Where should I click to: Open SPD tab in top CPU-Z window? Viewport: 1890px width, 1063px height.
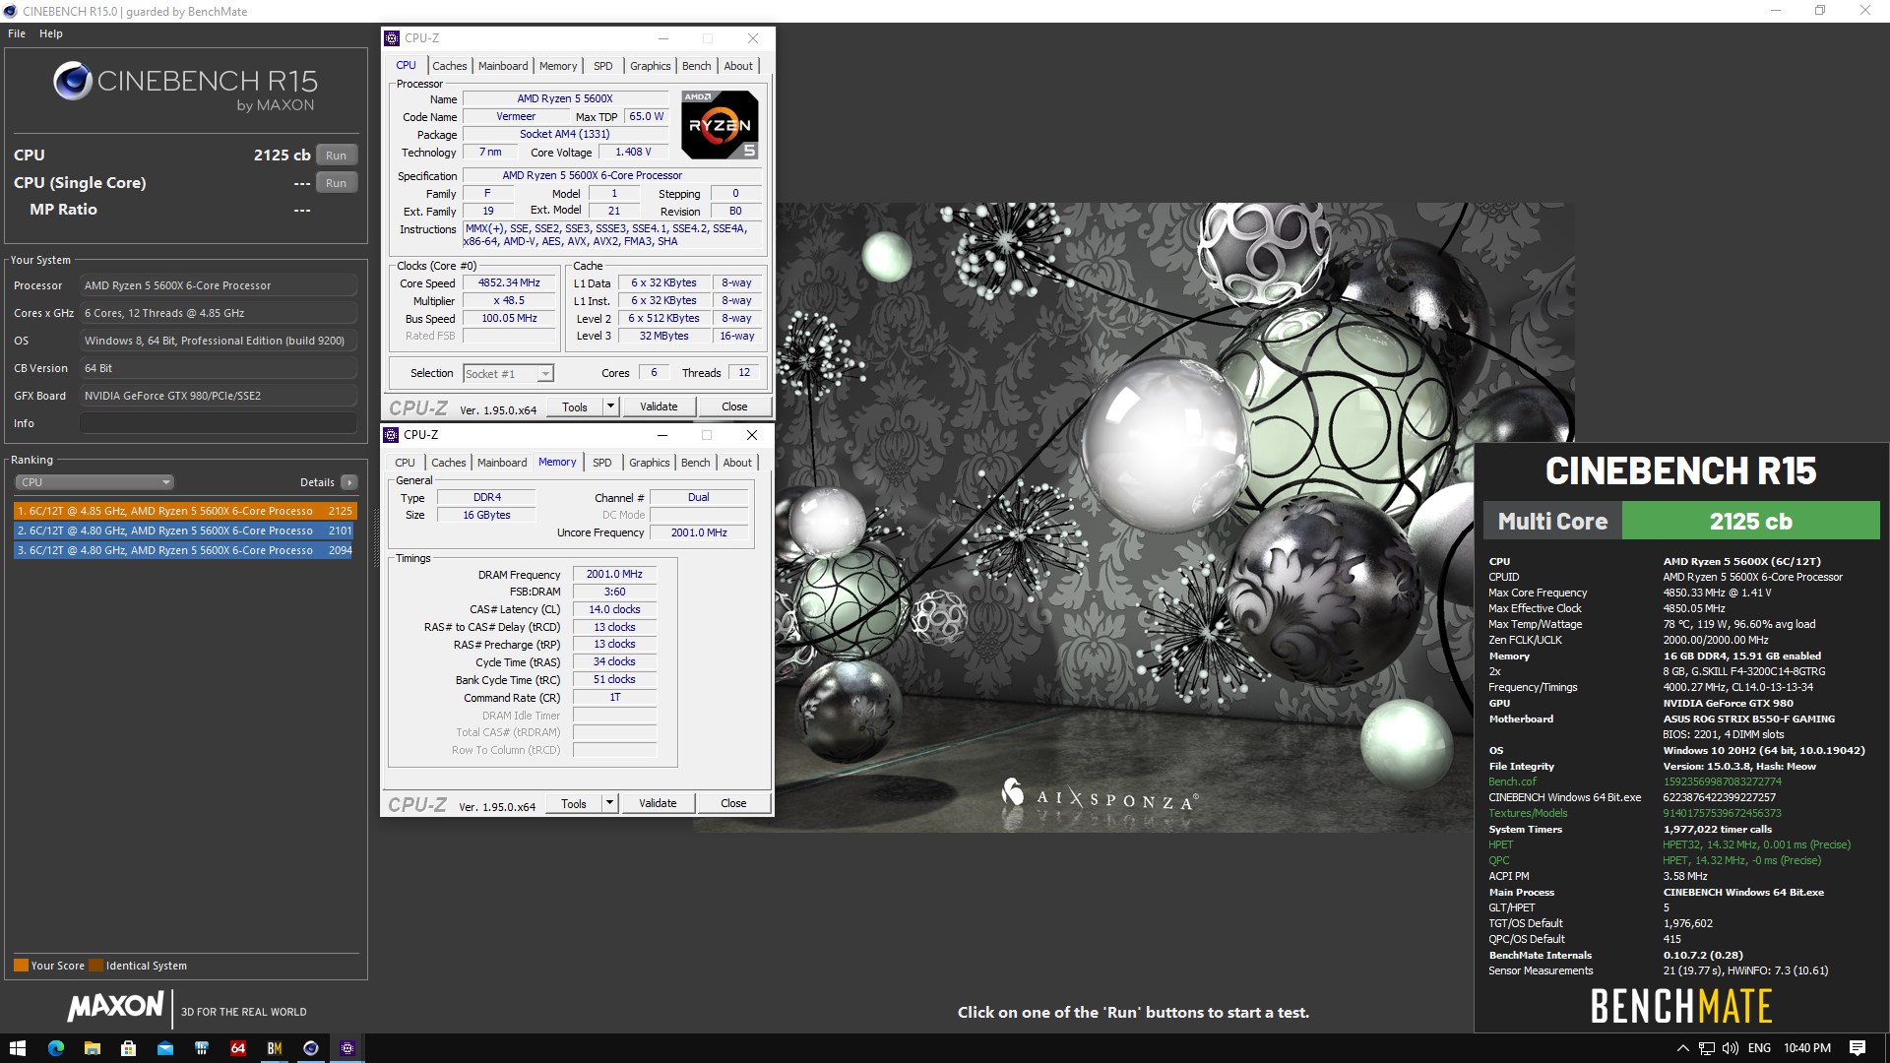[x=603, y=66]
